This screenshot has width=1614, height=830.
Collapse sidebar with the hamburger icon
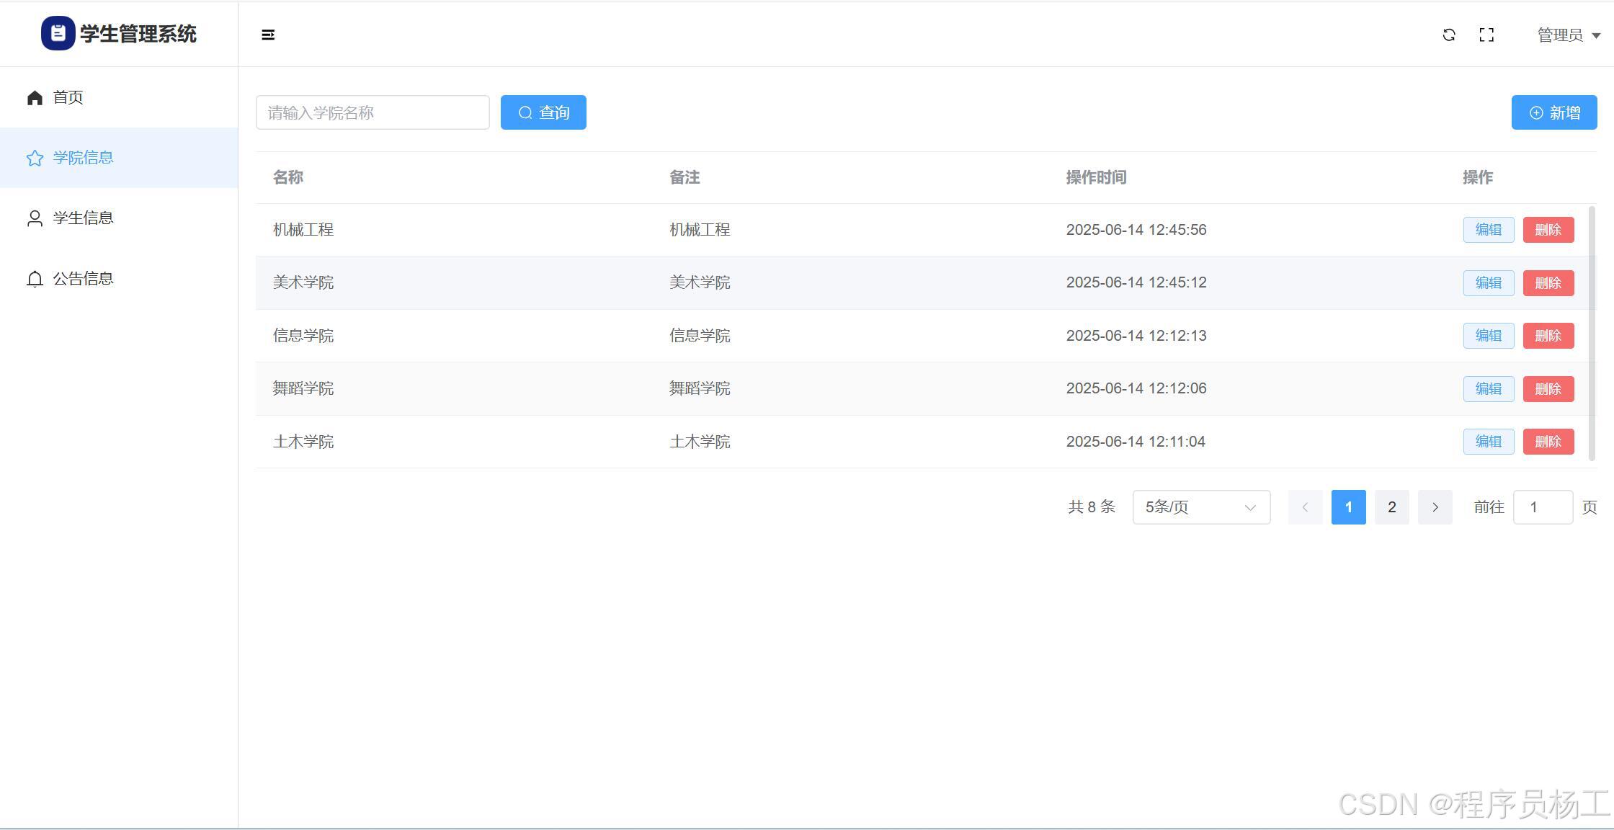[x=268, y=35]
